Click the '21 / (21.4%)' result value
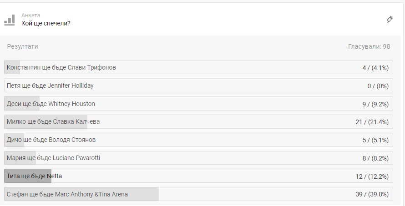405x206 pixels. [x=372, y=122]
